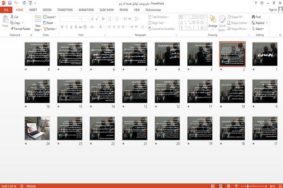Switch to the TRANSITIONS tab
Viewport: 283px width, 188px height.
pos(65,10)
